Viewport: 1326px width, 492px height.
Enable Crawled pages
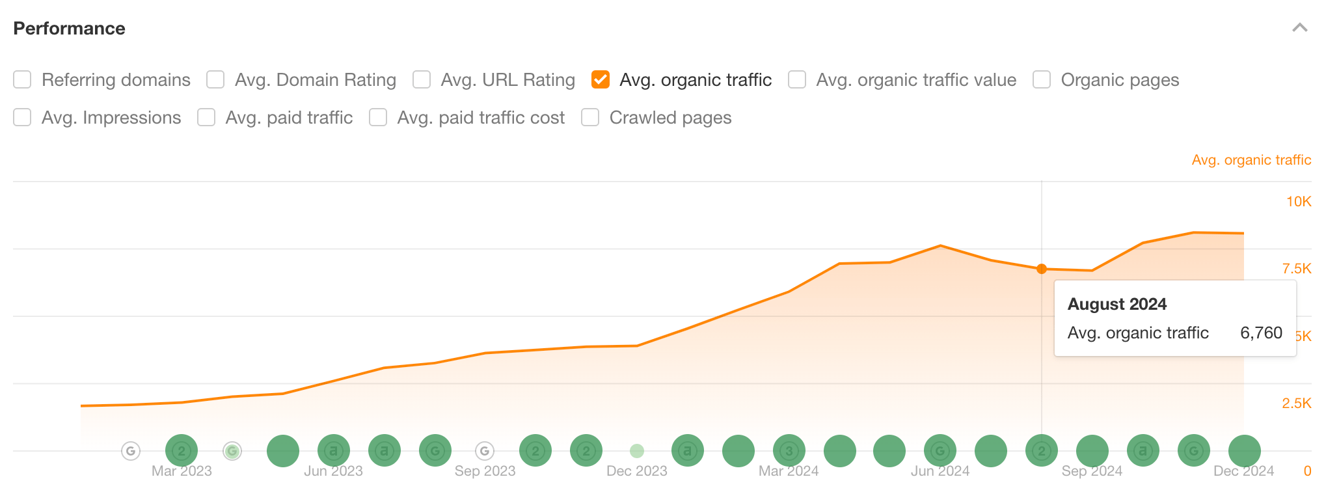(x=589, y=118)
